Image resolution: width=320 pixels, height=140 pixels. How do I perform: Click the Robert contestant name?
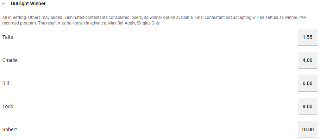point(10,129)
